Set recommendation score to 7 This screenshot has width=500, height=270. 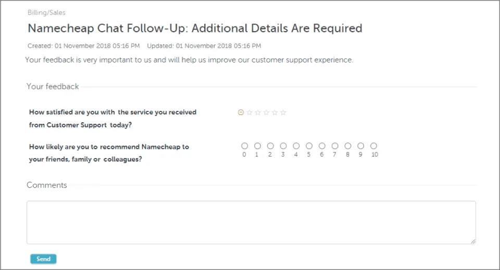335,146
